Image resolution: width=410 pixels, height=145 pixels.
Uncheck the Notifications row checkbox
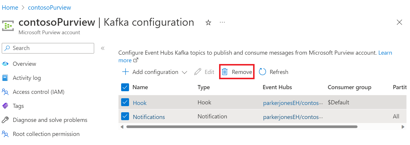tap(125, 117)
